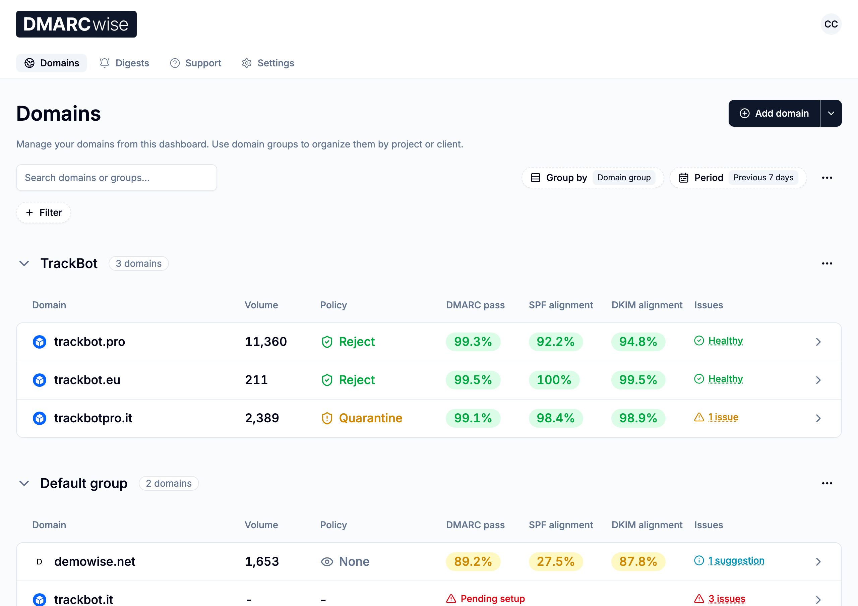
Task: Click Healthy check icon in trackbot.pro row
Action: (699, 341)
